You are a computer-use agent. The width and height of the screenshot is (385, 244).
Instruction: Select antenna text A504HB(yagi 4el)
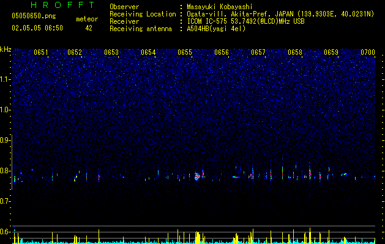click(216, 29)
